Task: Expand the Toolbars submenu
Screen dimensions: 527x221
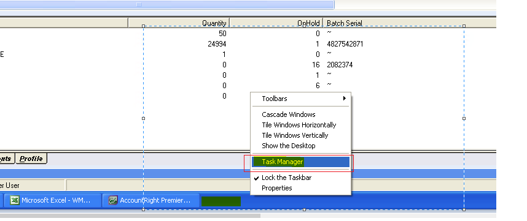Action: point(301,99)
